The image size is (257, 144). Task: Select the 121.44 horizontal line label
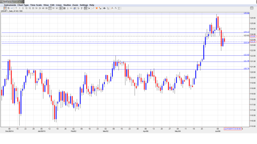click(x=247, y=61)
